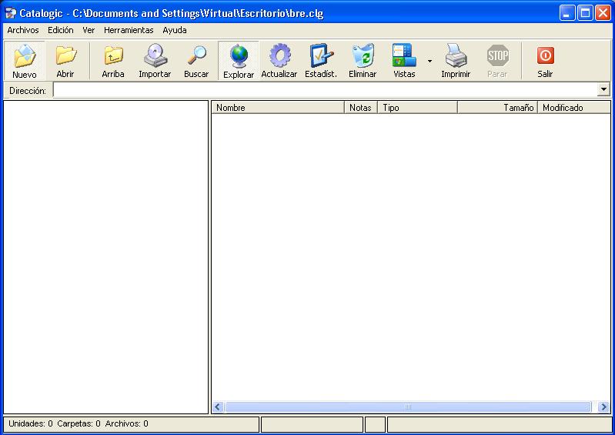Sort by the Notas column header

360,108
